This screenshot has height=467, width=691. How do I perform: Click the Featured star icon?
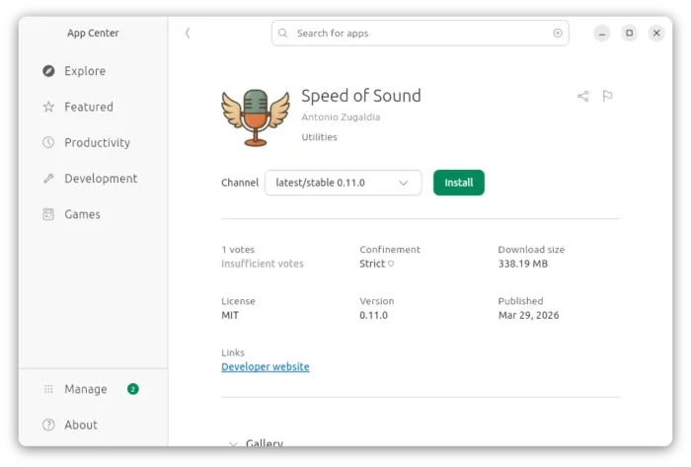(x=48, y=107)
